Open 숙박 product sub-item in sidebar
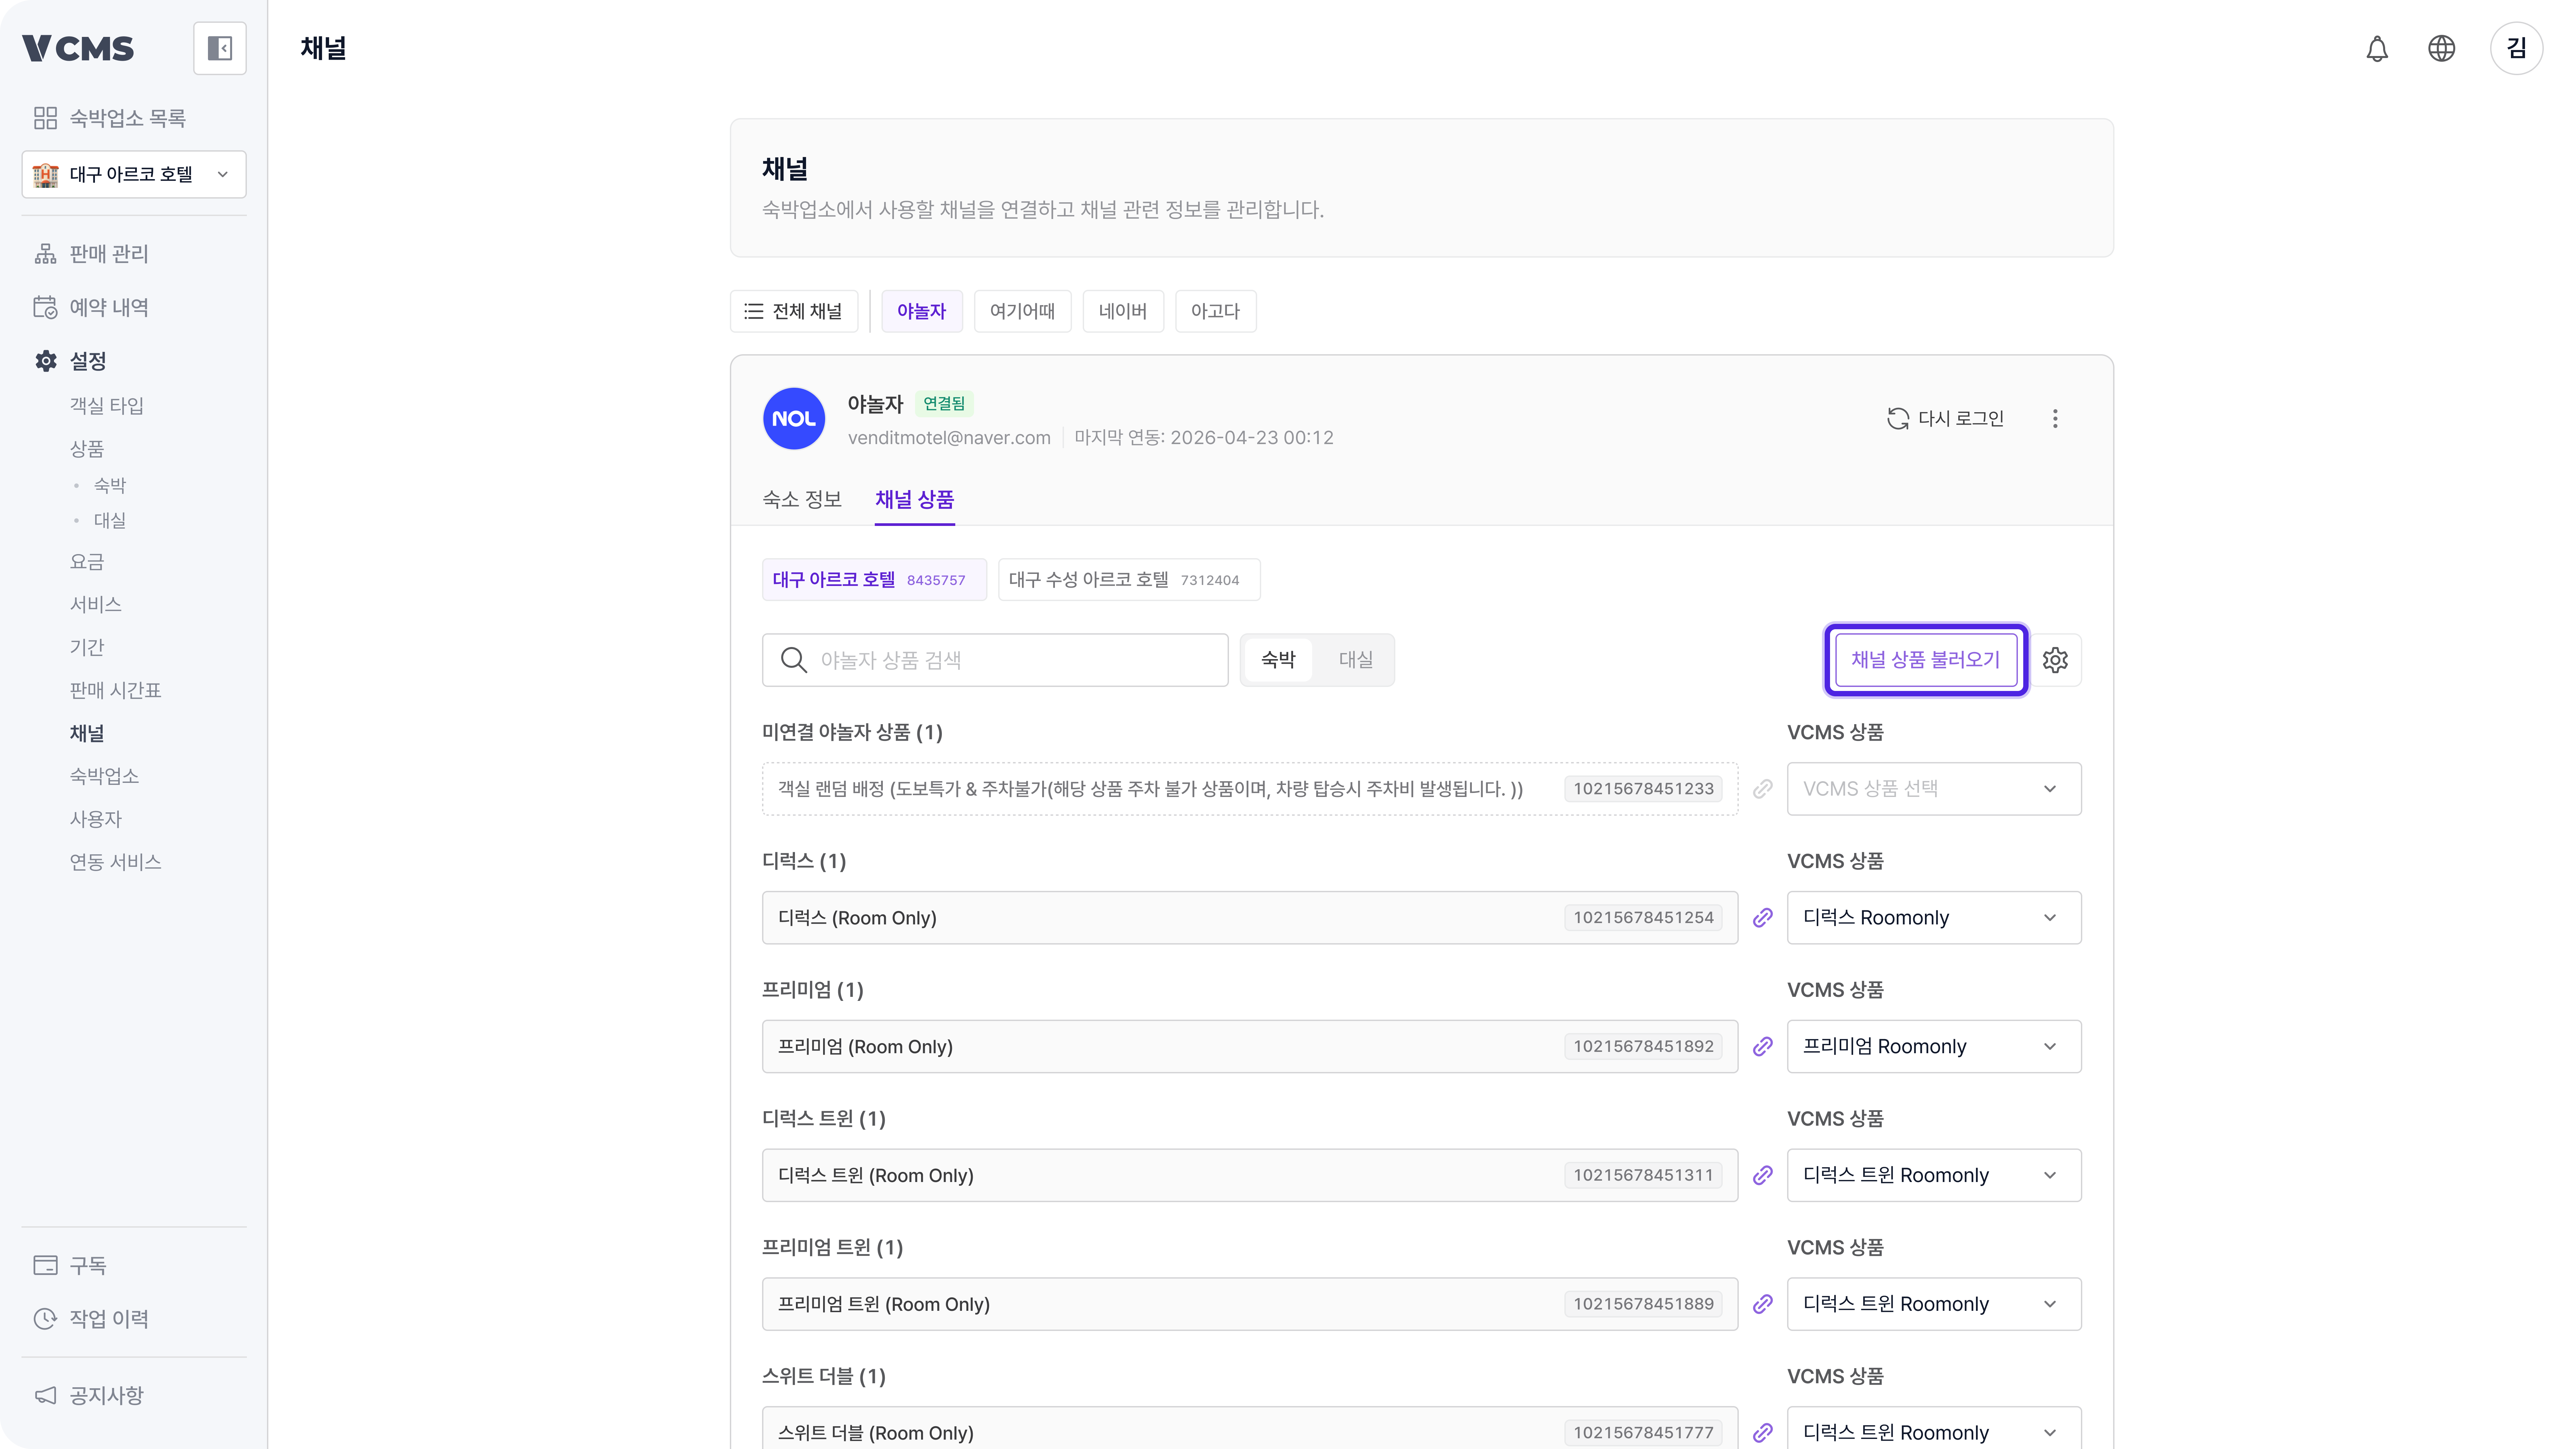The image size is (2576, 1449). point(110,486)
